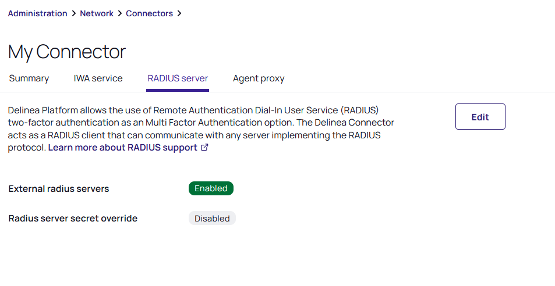This screenshot has height=286, width=555.
Task: Click the chevron between Network and Connectors
Action: coord(120,13)
